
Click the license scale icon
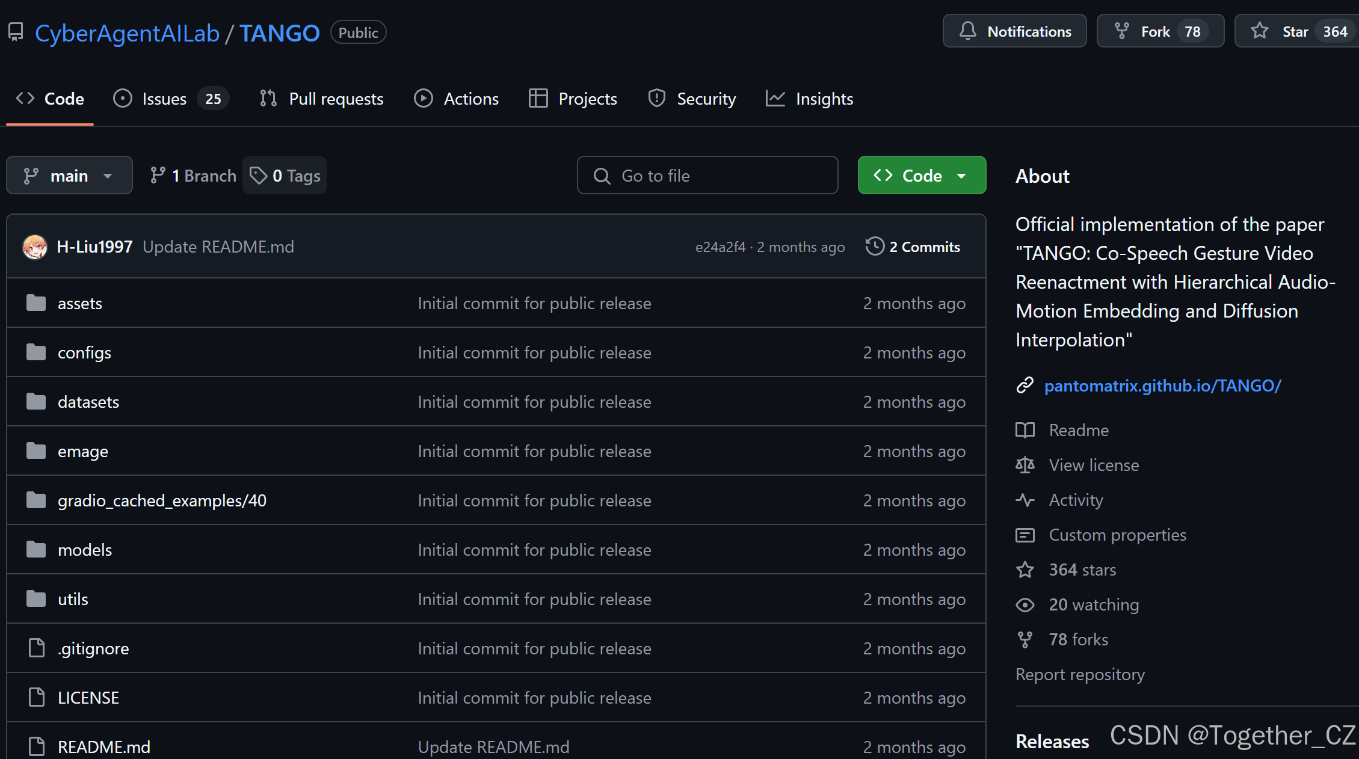(1025, 465)
